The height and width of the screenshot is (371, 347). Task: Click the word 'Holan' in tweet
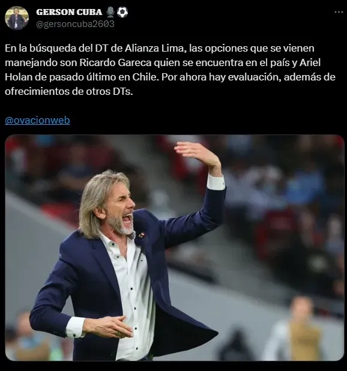(18, 77)
